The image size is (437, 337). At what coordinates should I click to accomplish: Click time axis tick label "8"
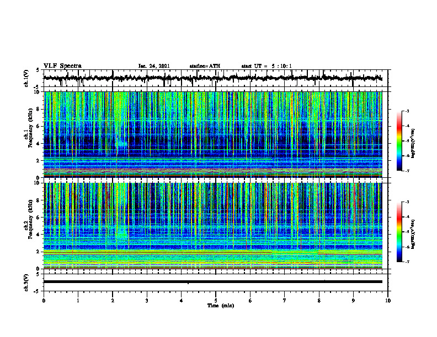point(319,301)
